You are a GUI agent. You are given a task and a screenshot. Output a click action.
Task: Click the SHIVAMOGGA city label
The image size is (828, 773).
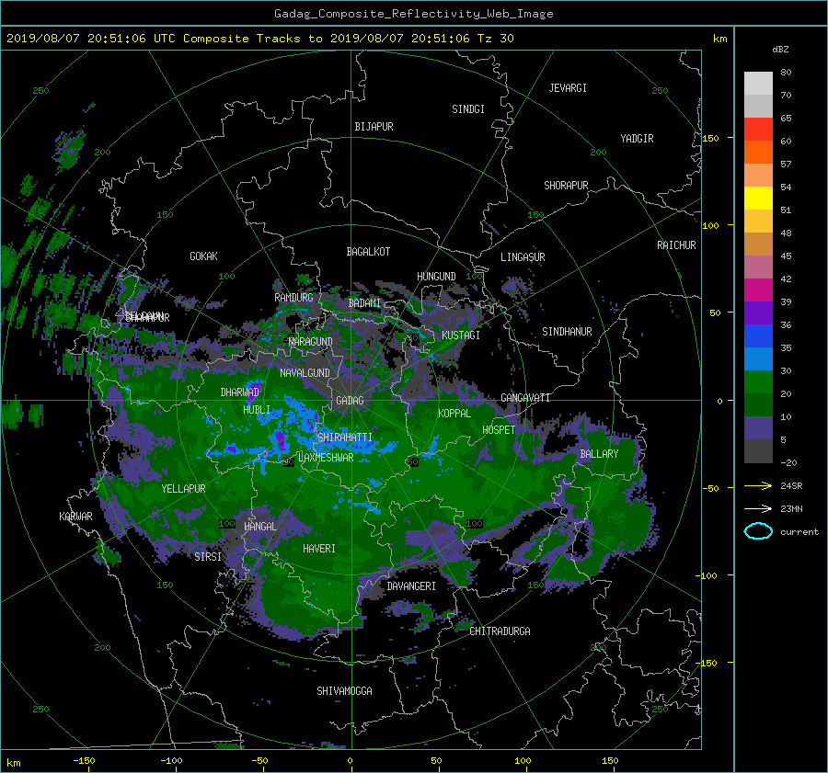tap(344, 691)
